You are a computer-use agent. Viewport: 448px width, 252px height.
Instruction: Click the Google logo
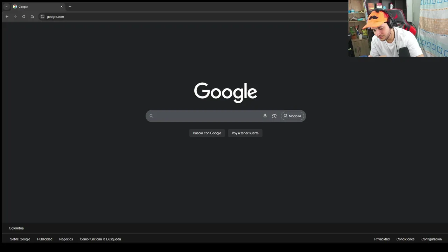click(226, 92)
